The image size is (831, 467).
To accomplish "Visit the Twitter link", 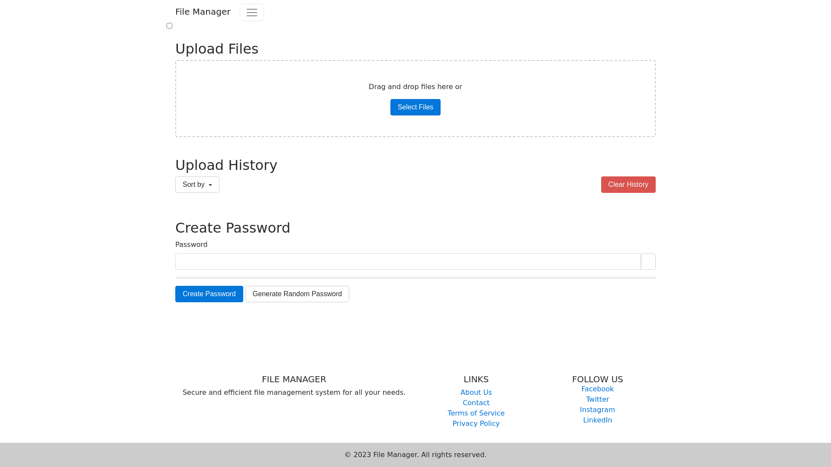I will (x=597, y=400).
